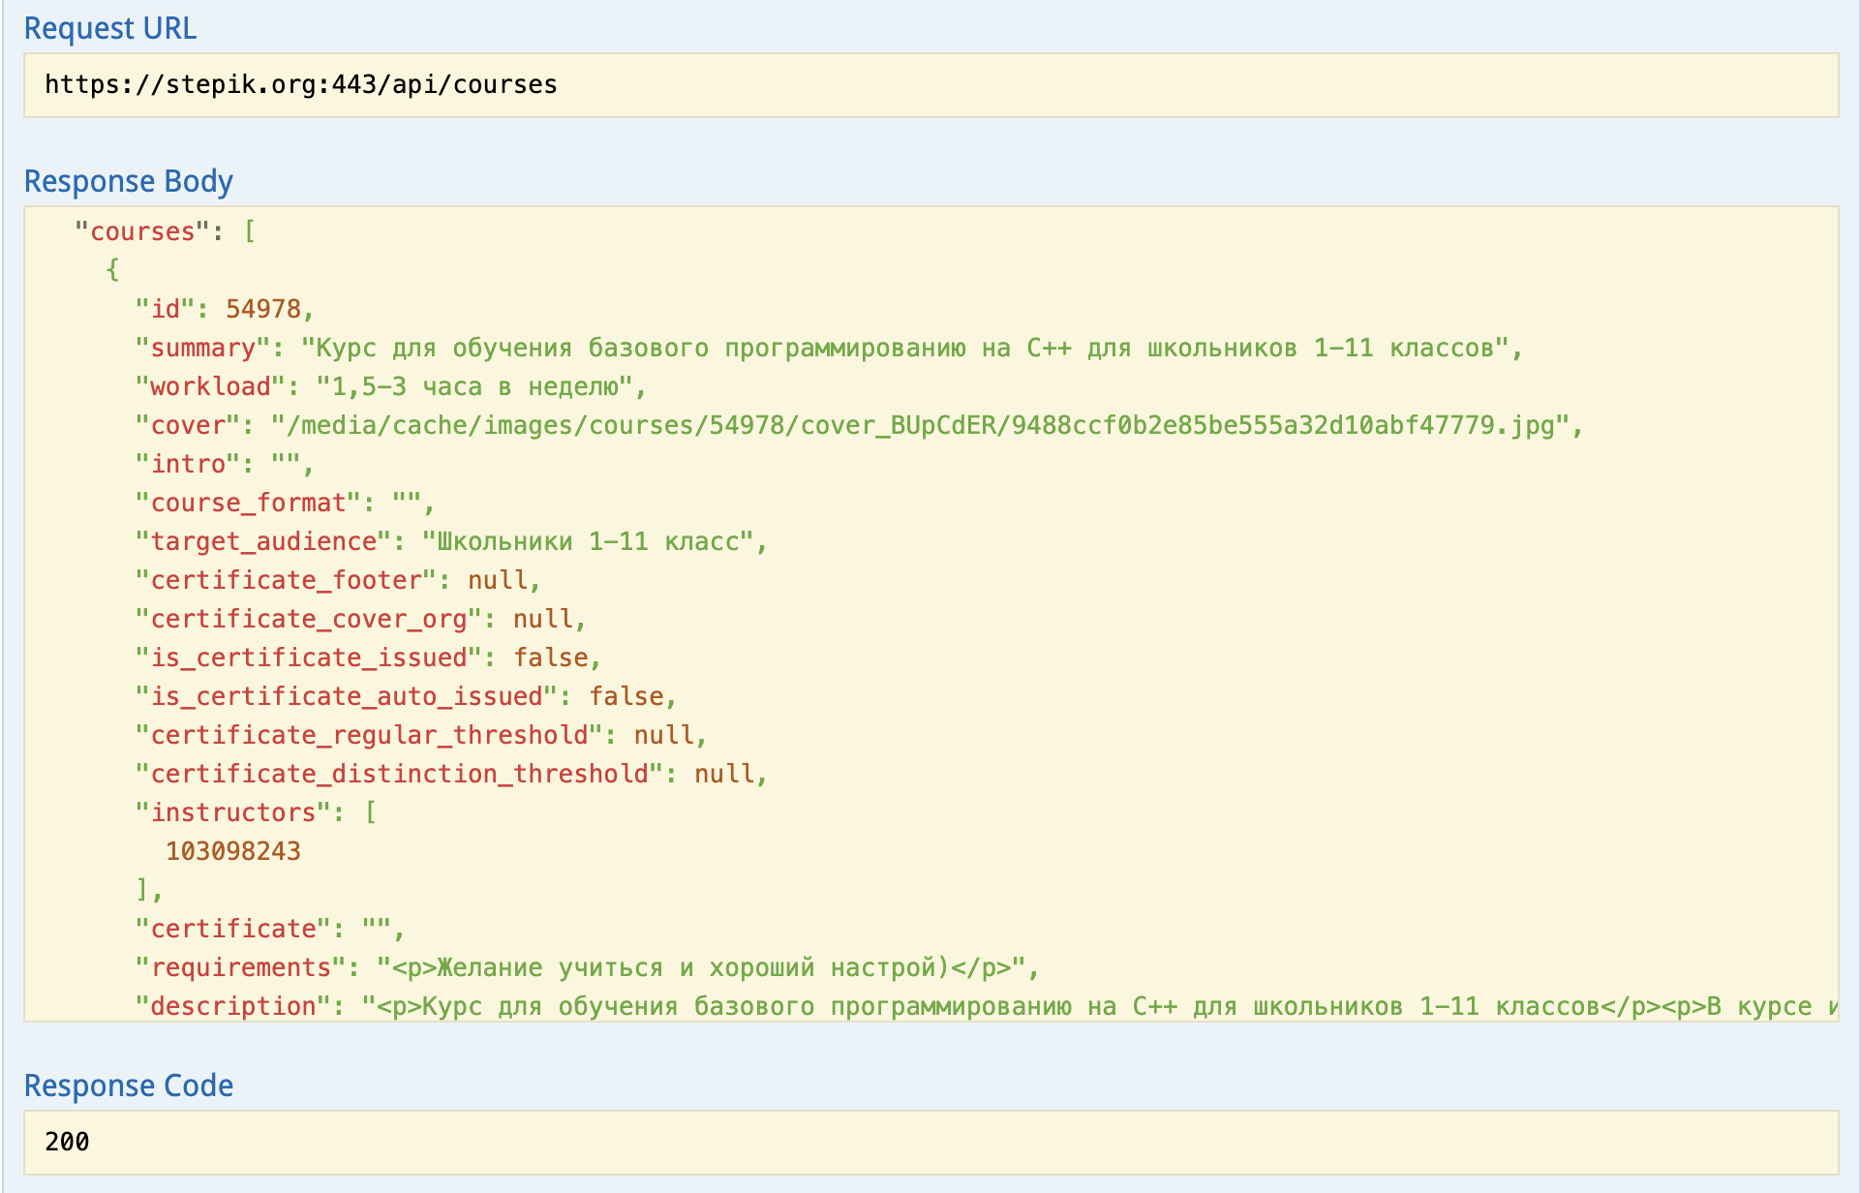Screen dimensions: 1861x1193
Task: Click the "is_certificate_auto_issued" key
Action: click(346, 697)
